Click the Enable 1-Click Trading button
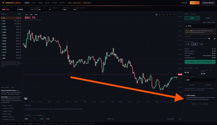 [x=200, y=104]
